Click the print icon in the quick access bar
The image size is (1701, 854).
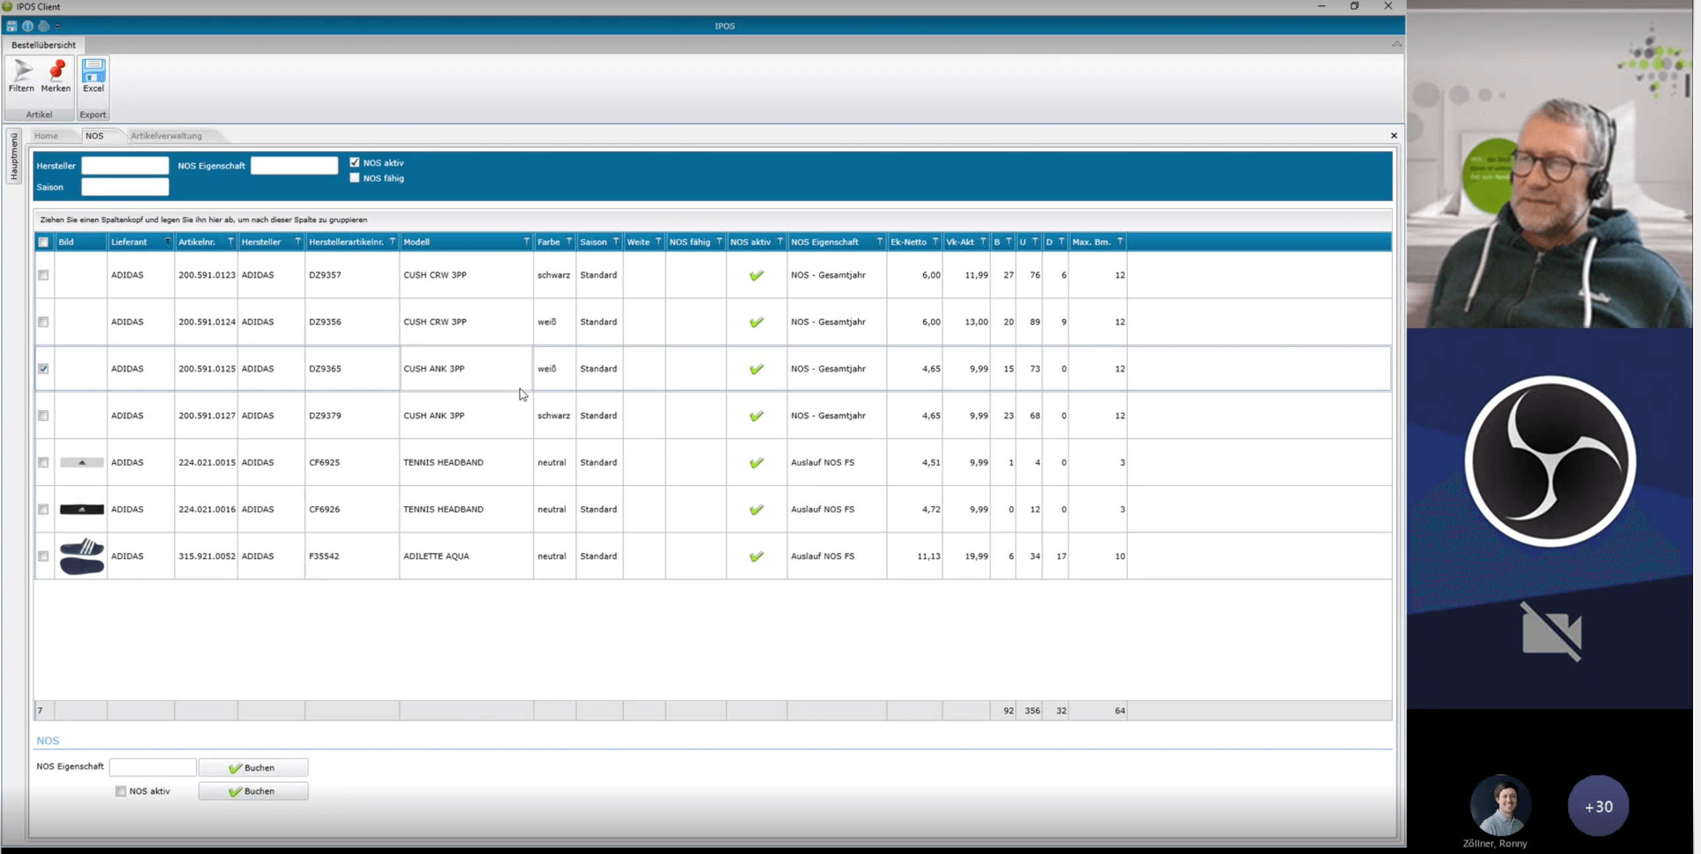point(44,26)
